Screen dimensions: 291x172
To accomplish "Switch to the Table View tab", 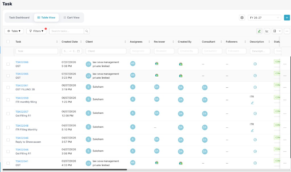I will (46, 18).
